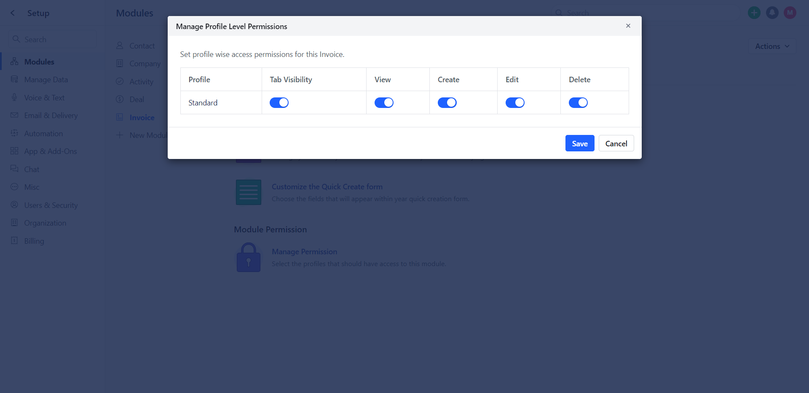
Task: Open the Manage Data sidebar icon
Action: 14,79
